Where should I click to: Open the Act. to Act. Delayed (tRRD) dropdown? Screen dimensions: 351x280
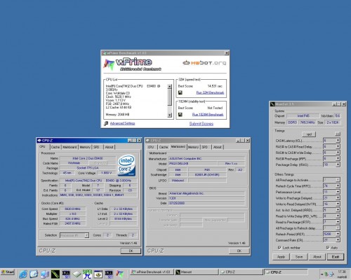coord(338,210)
